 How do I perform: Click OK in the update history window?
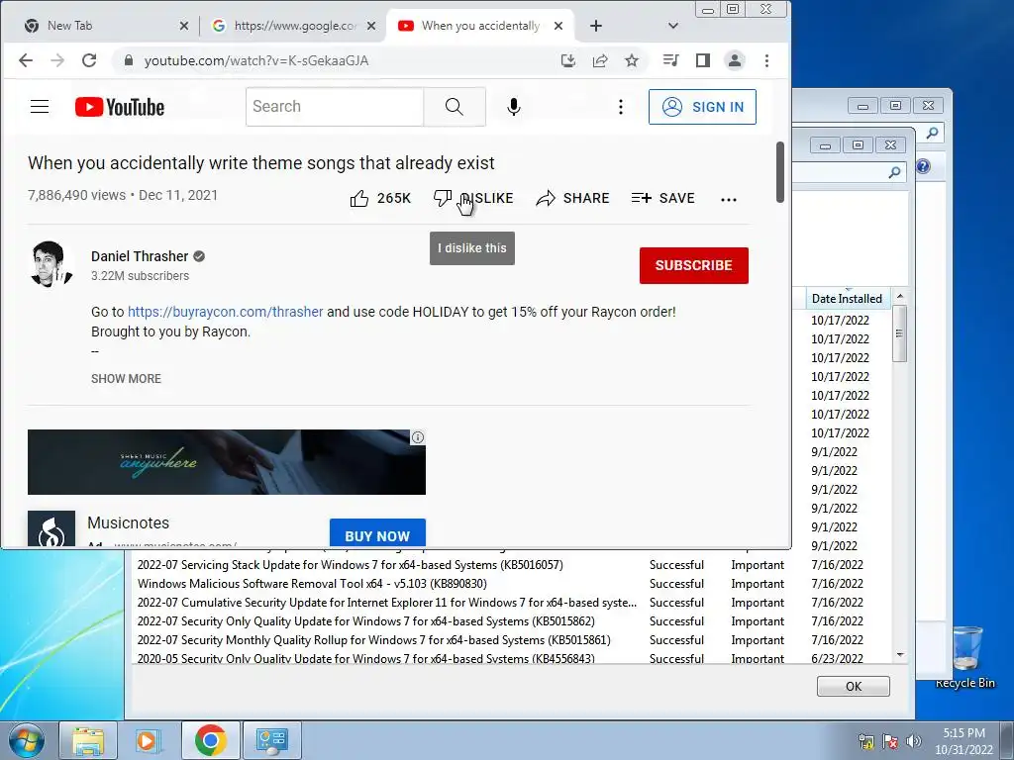tap(853, 687)
